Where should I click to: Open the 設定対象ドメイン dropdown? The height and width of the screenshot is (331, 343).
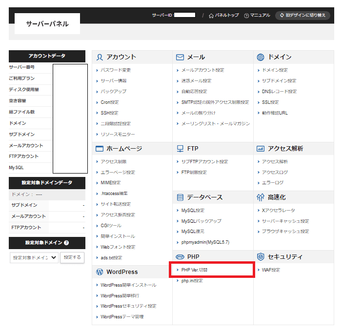[x=34, y=257]
